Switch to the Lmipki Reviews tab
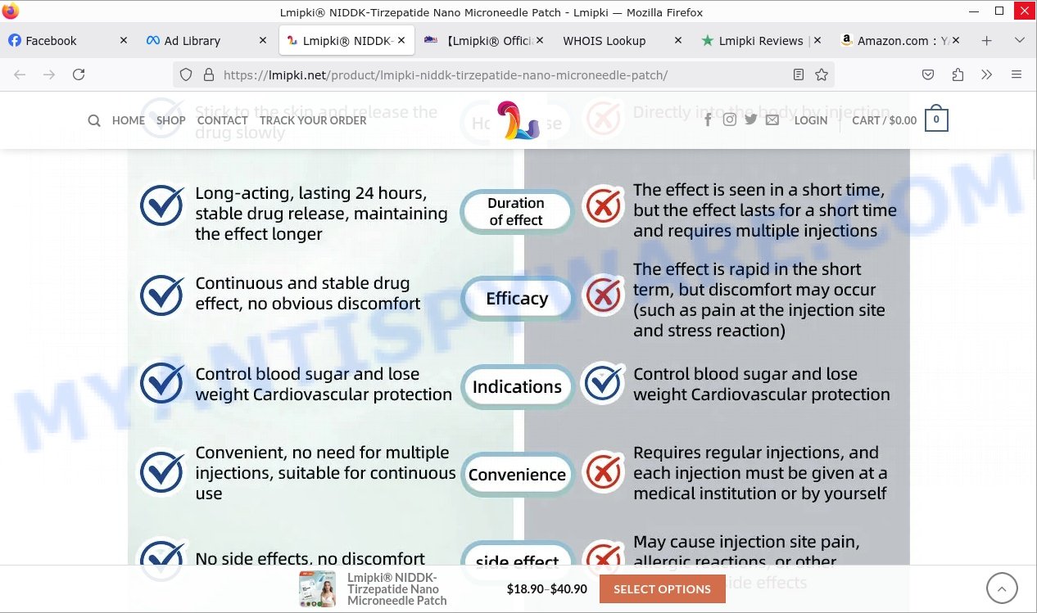Viewport: 1037px width, 613px height. (762, 40)
